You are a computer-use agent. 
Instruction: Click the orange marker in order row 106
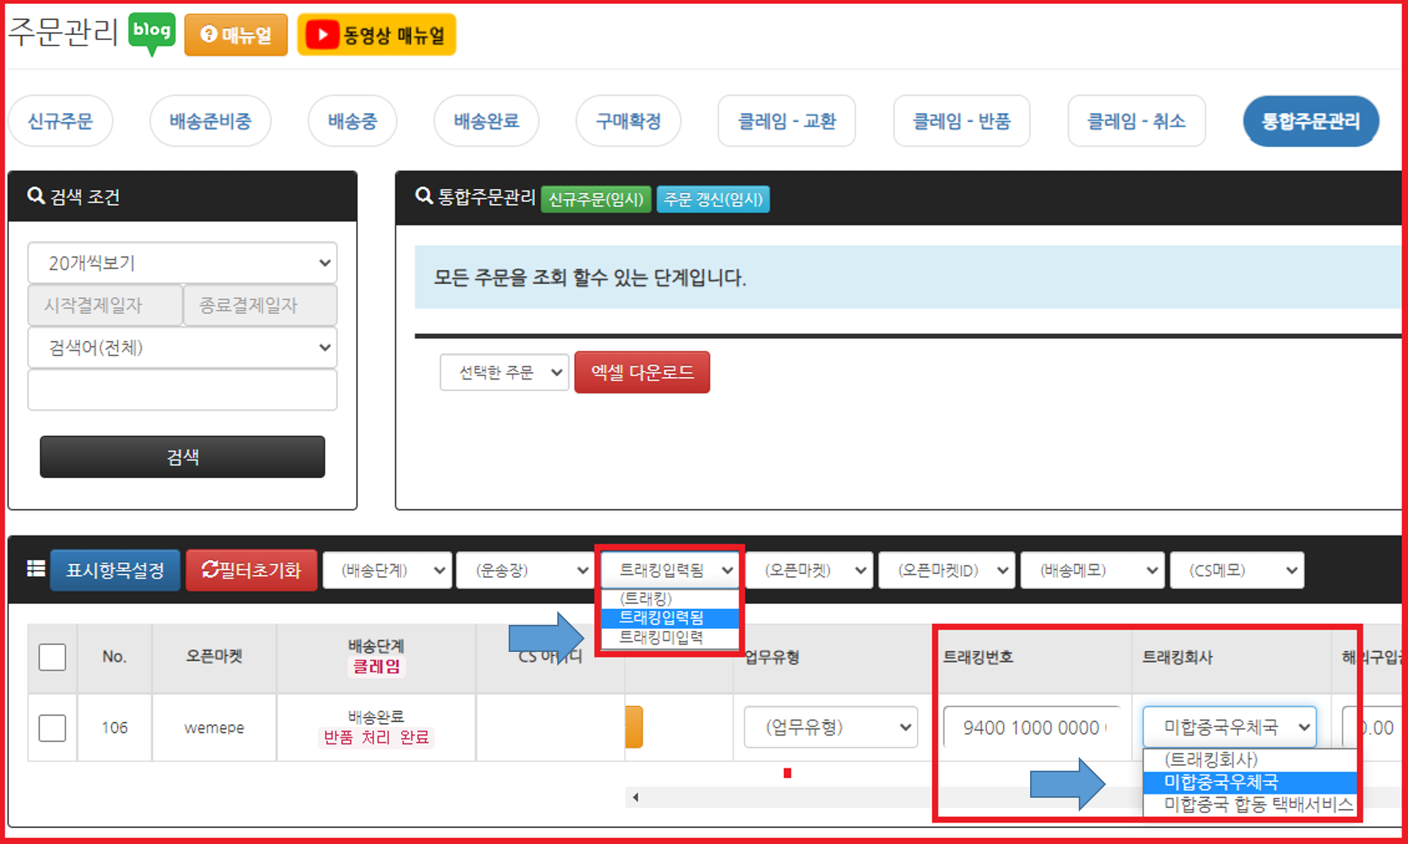(x=634, y=727)
